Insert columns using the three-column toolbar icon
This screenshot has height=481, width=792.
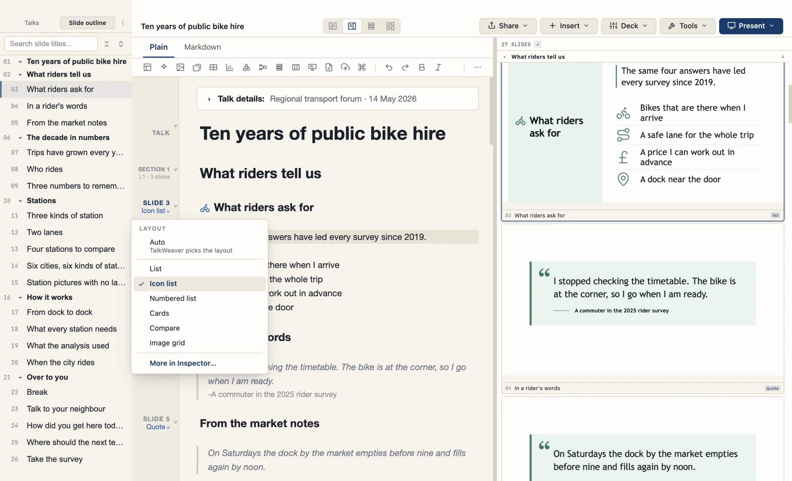pyautogui.click(x=296, y=68)
